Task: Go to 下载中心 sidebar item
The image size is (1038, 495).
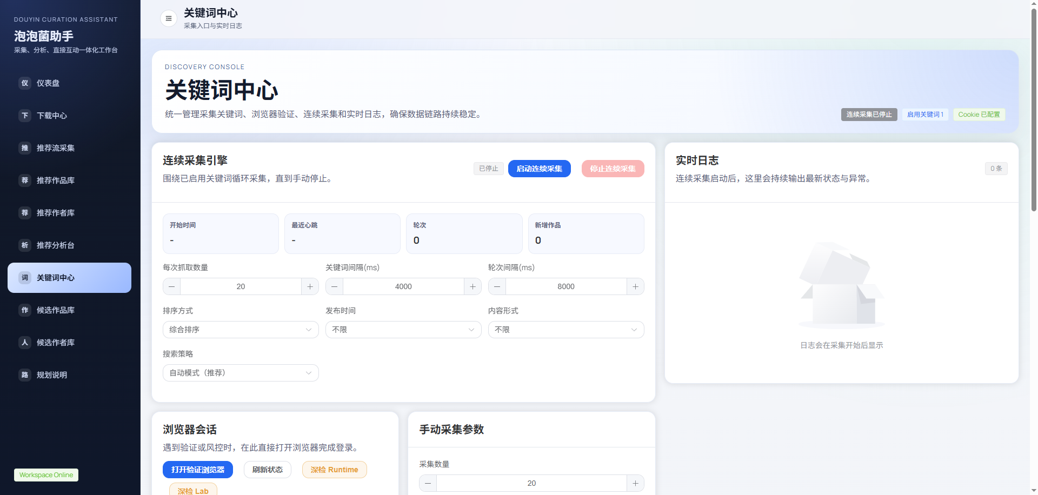Action: [69, 116]
